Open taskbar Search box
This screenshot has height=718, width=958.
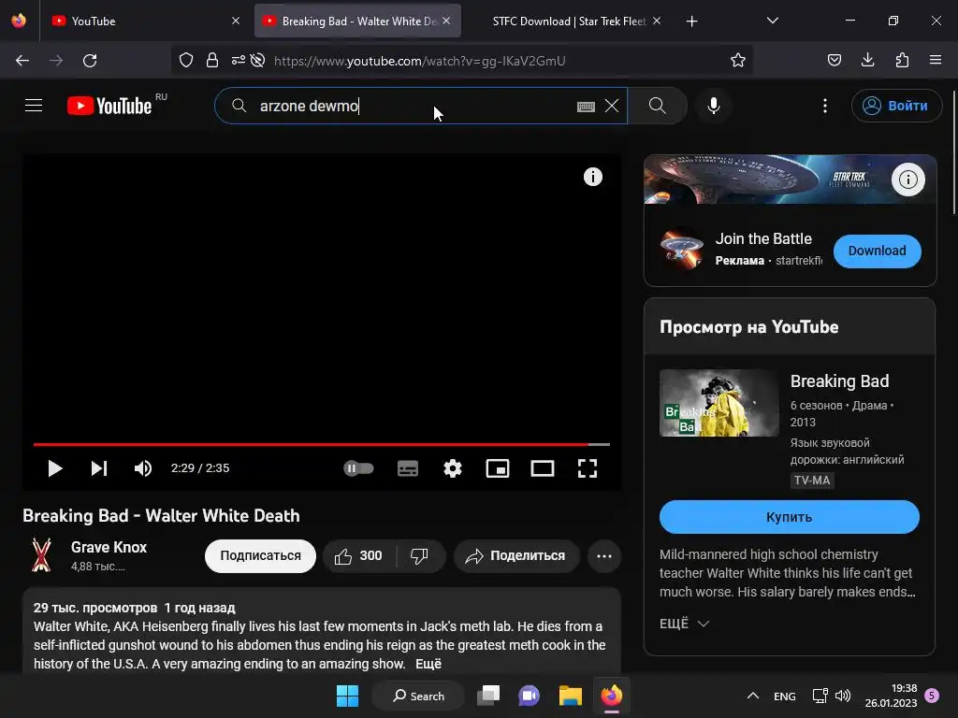[x=418, y=696]
